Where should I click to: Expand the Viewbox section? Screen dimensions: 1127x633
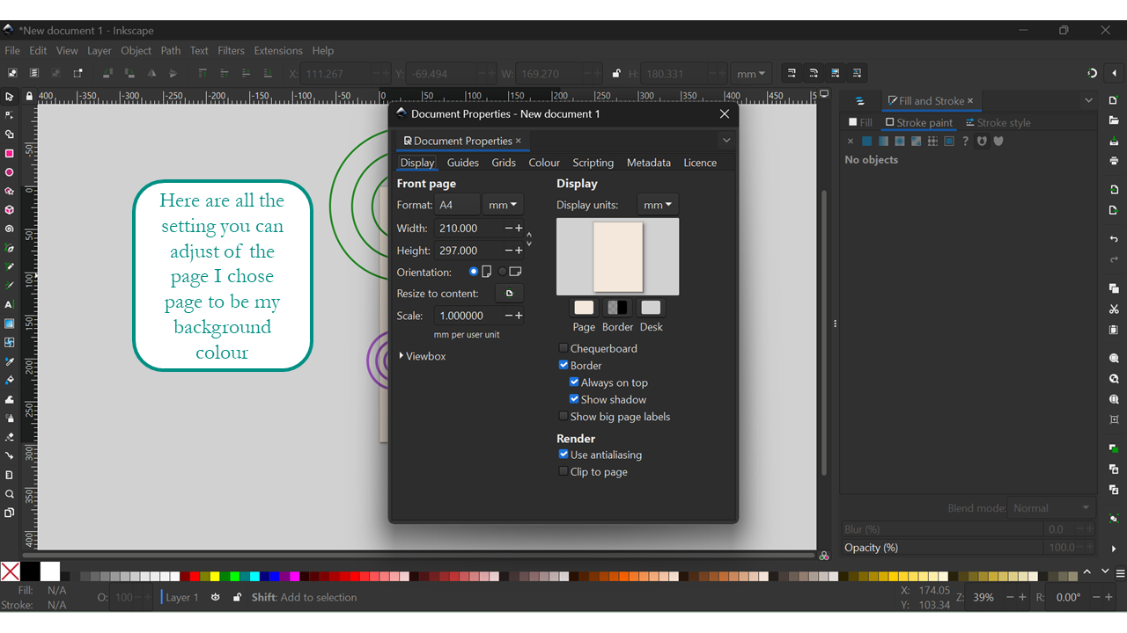pyautogui.click(x=423, y=356)
